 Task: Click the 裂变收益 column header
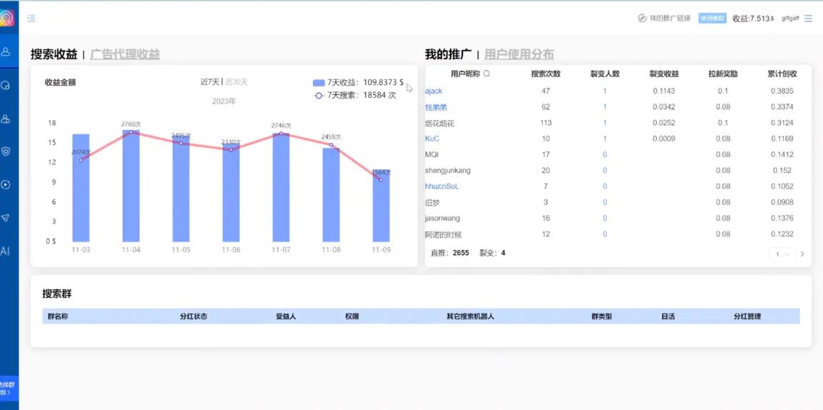pyautogui.click(x=664, y=74)
